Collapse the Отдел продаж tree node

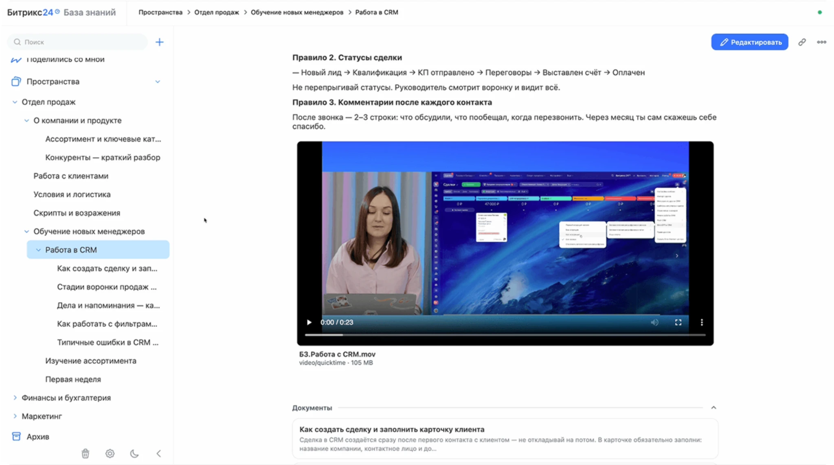click(x=15, y=102)
